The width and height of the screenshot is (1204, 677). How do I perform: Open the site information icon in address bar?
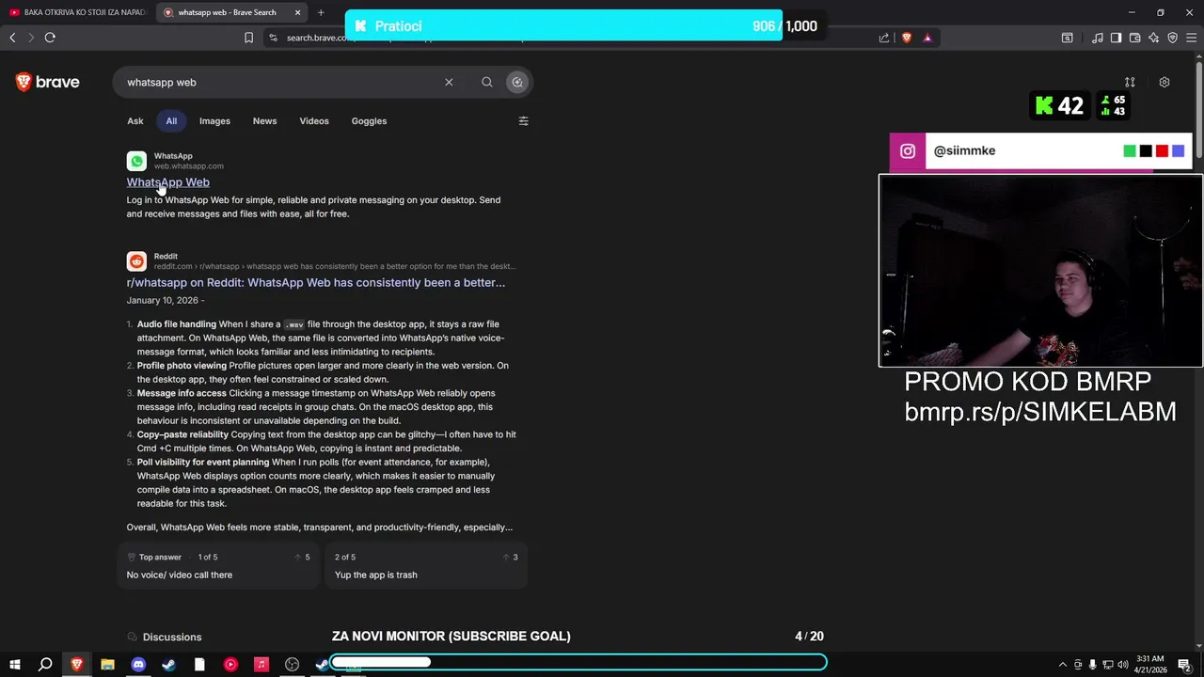(x=273, y=38)
